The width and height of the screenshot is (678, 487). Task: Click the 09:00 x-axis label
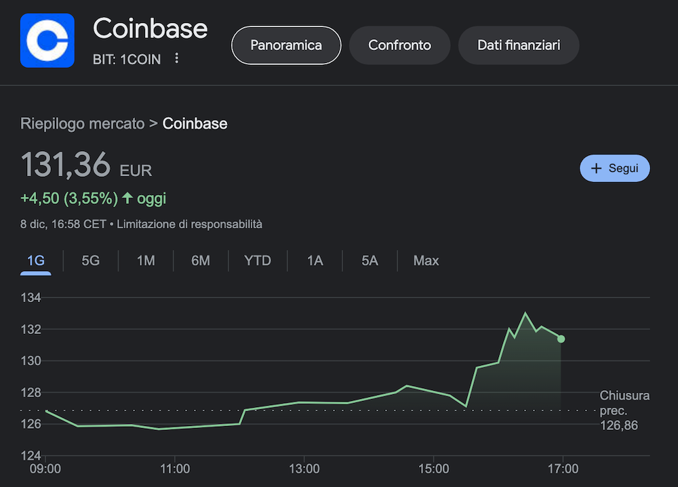click(45, 469)
